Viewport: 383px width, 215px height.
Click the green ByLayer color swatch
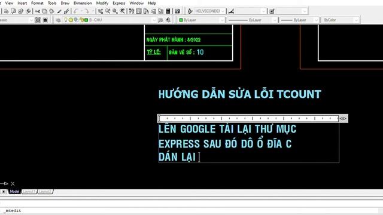point(181,20)
